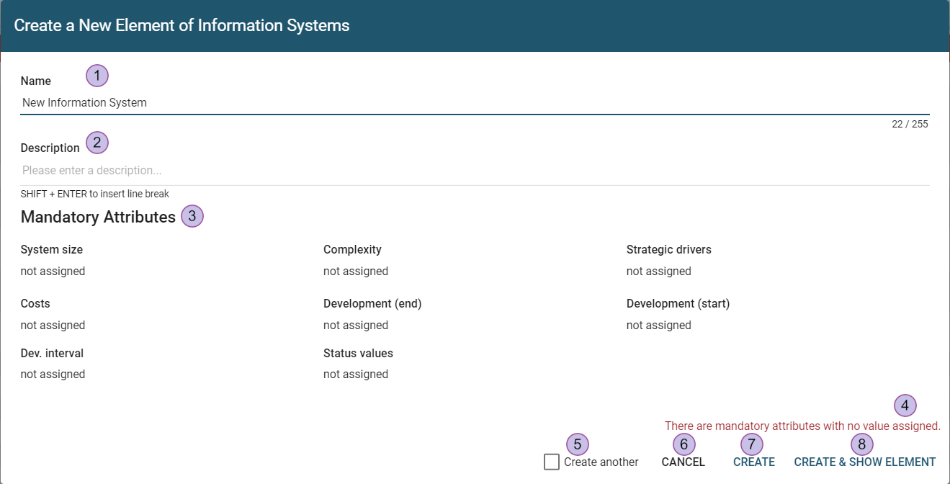Click marker 5 above Create another
Image resolution: width=950 pixels, height=484 pixels.
click(x=578, y=444)
